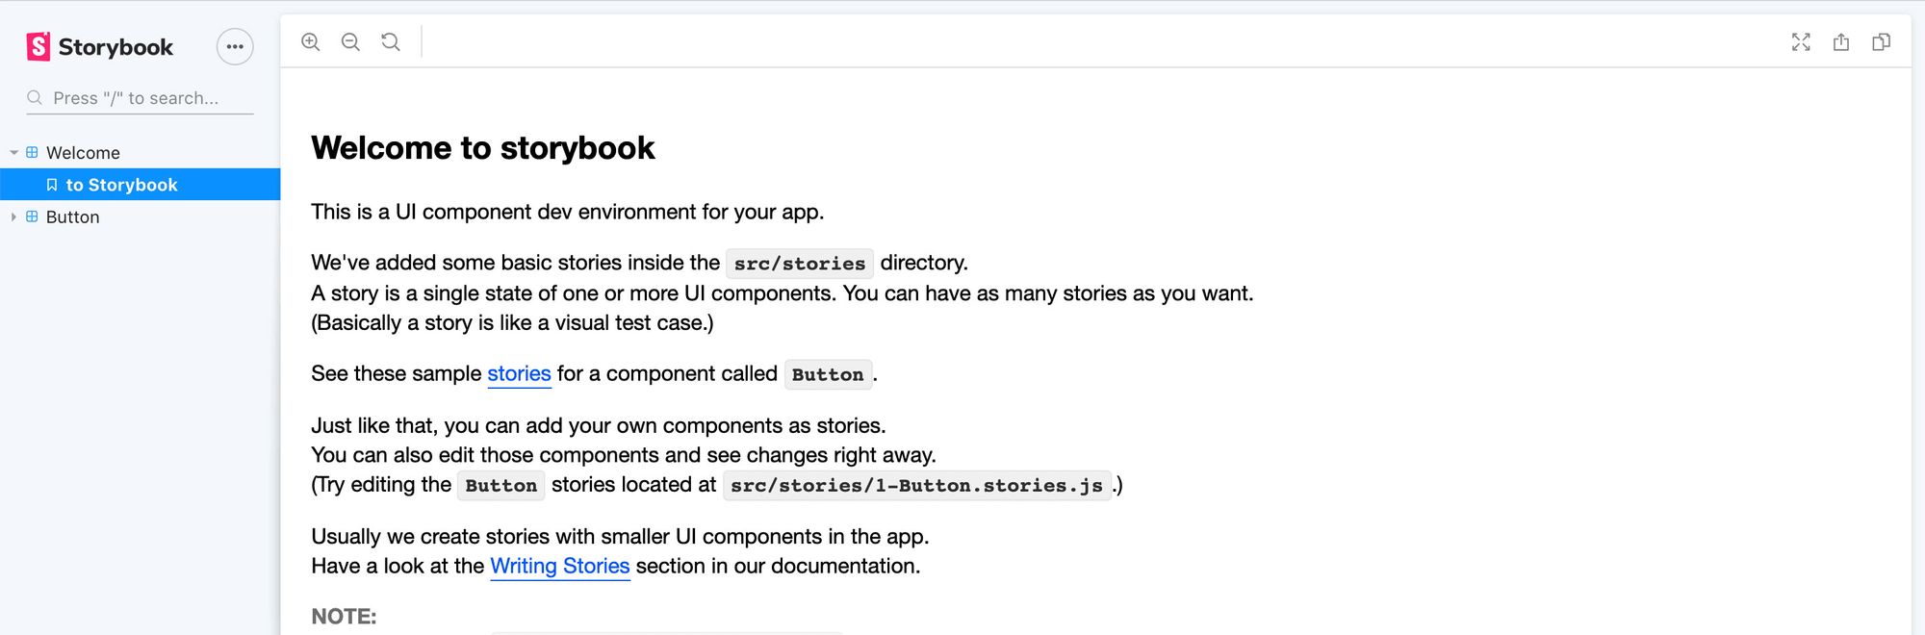Viewport: 1925px width, 635px height.
Task: Click the Welcome to storybook heading
Action: (x=483, y=148)
